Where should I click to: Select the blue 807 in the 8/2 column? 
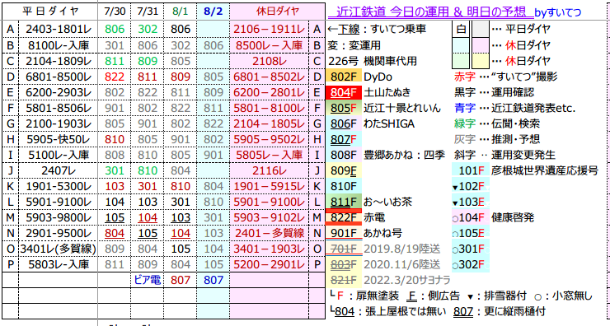click(213, 280)
